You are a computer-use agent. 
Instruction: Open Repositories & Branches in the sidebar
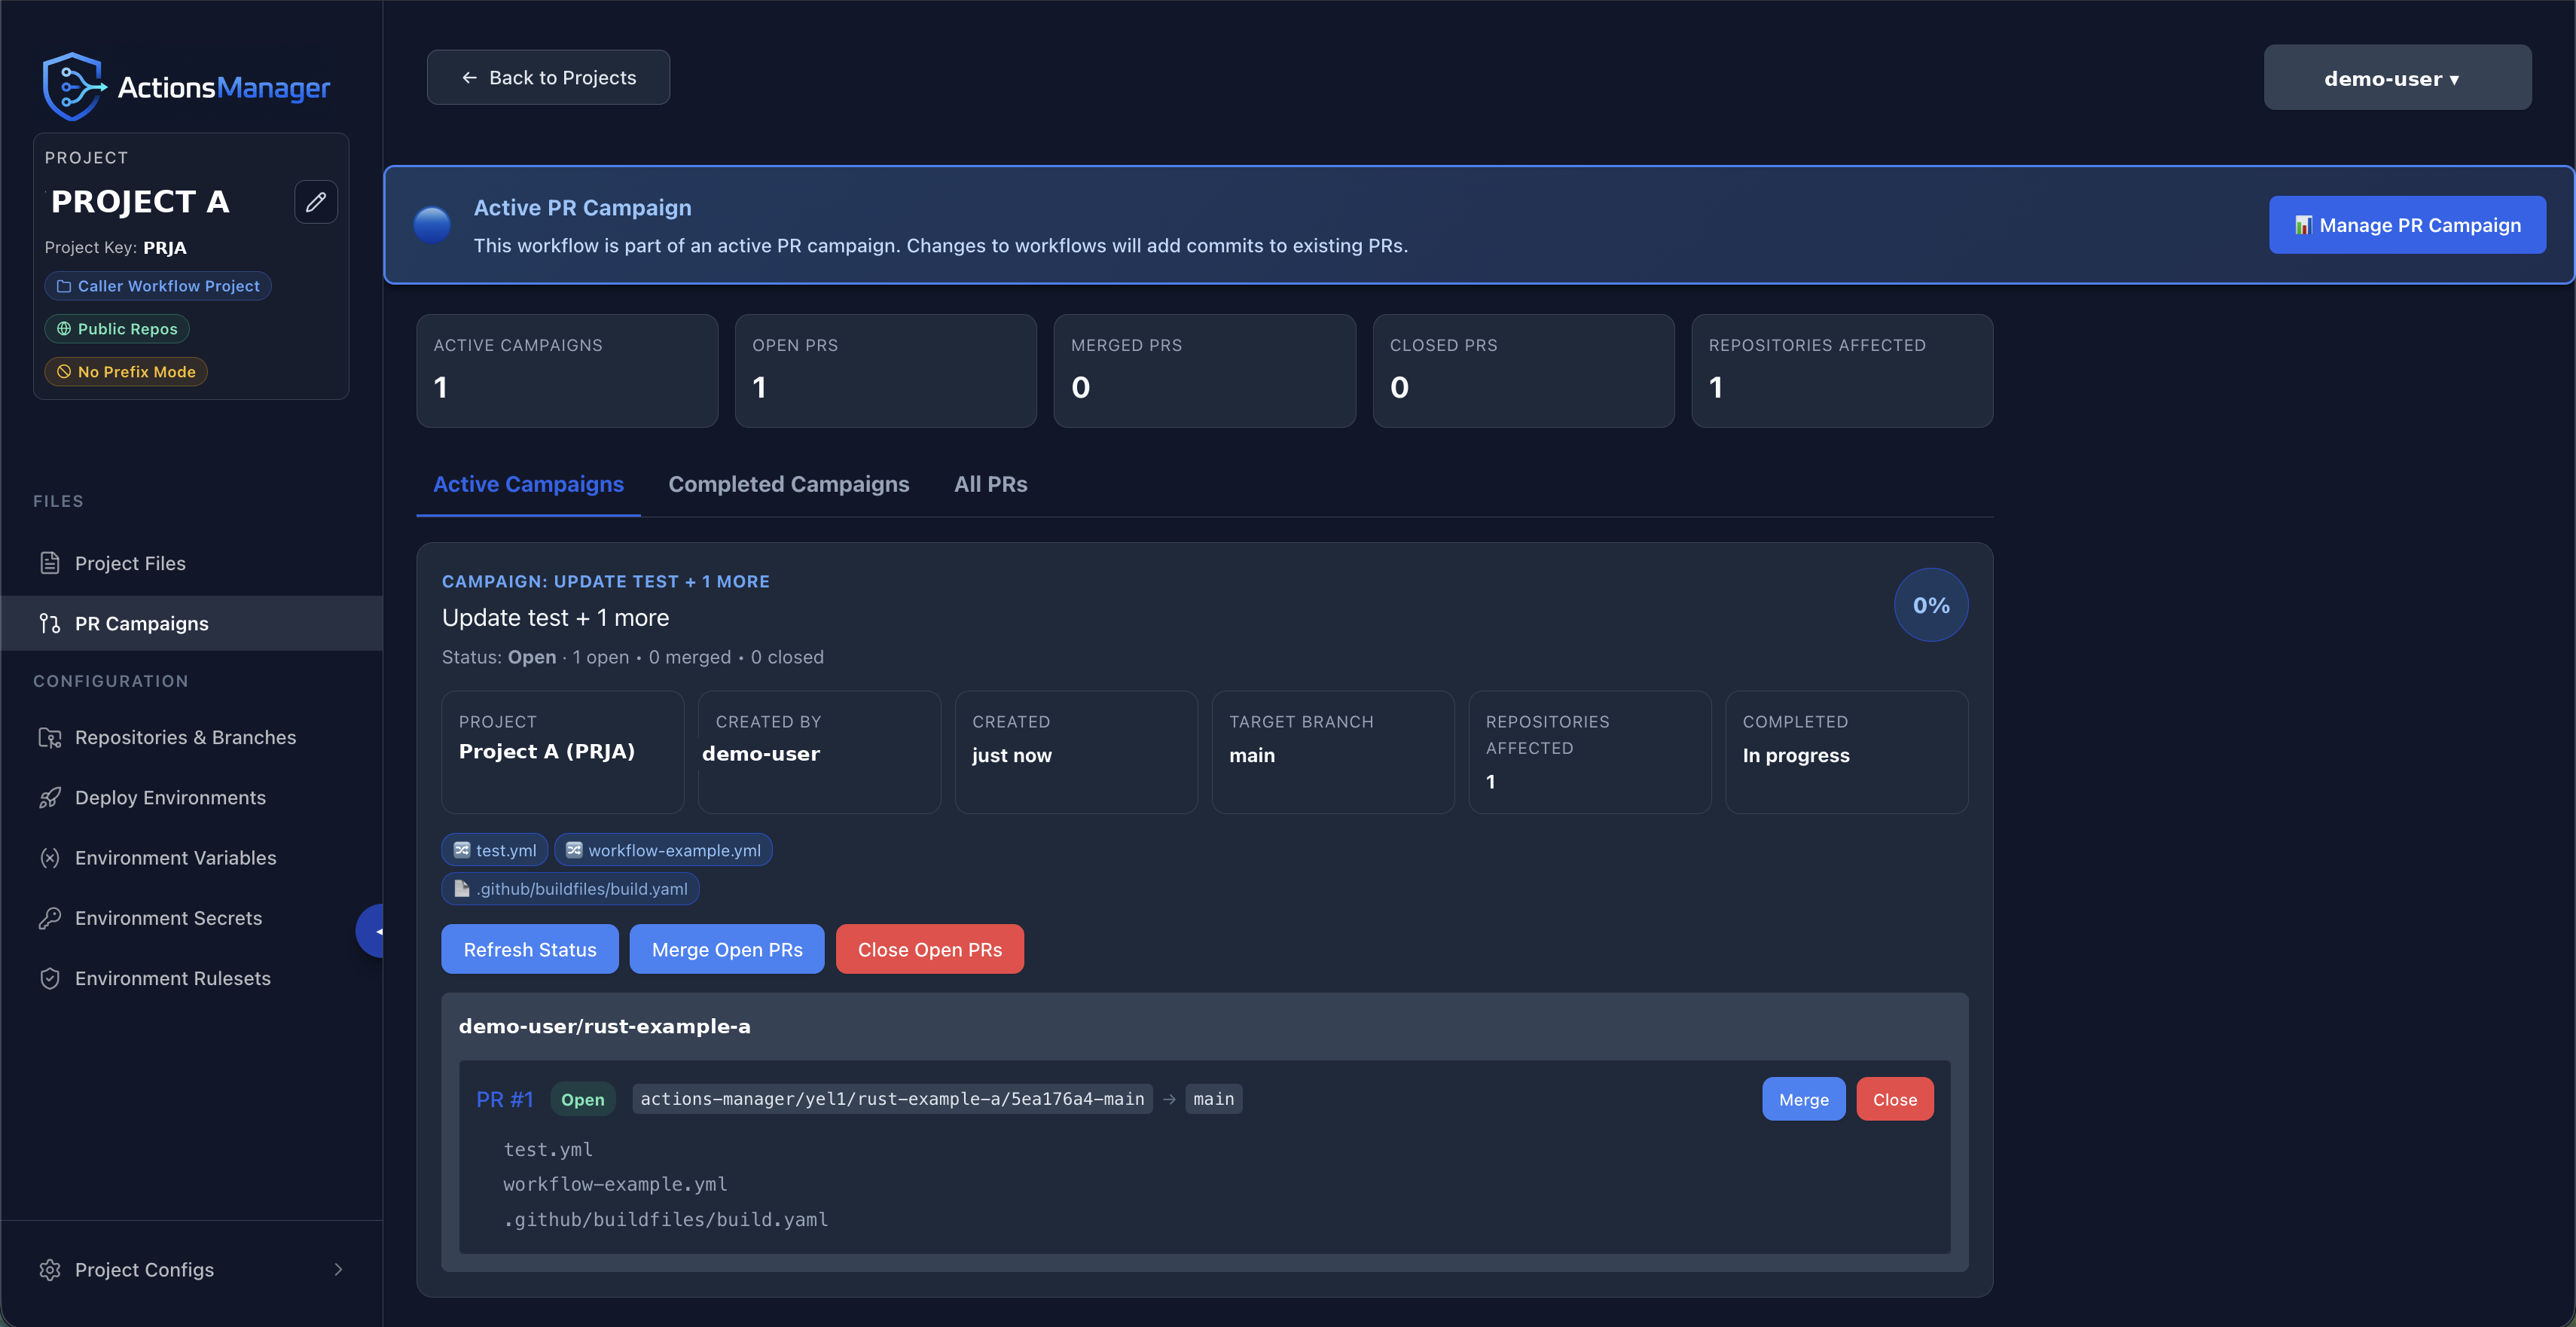tap(191, 737)
